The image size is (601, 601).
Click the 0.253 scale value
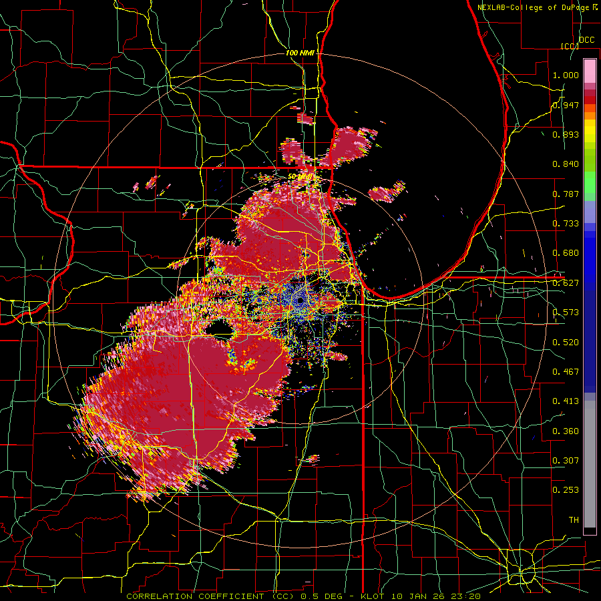566,490
